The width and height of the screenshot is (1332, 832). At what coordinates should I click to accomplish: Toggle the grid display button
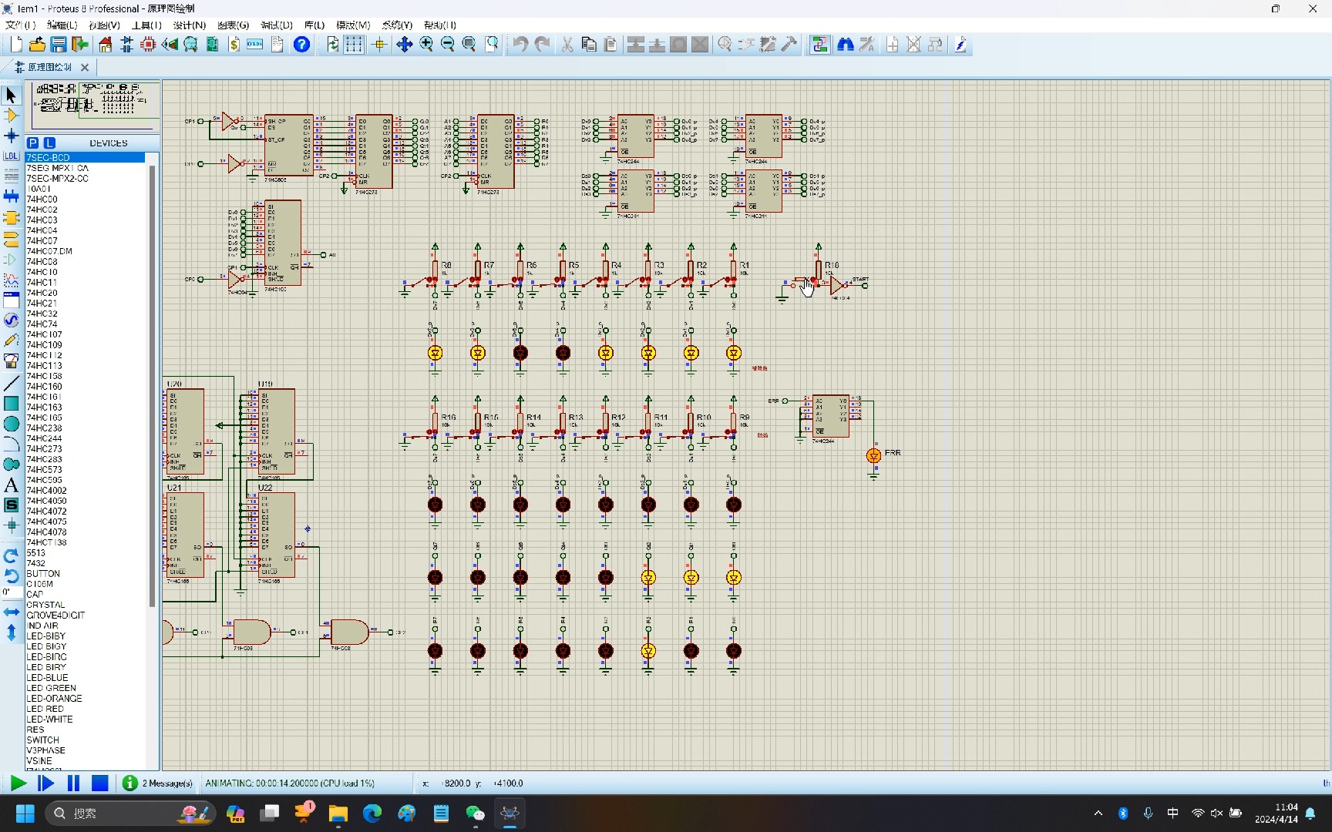pos(354,45)
